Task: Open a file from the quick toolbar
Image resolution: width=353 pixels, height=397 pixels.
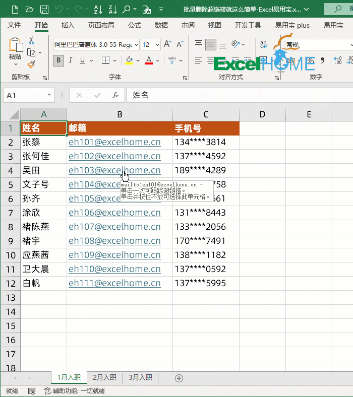Action: (x=29, y=10)
